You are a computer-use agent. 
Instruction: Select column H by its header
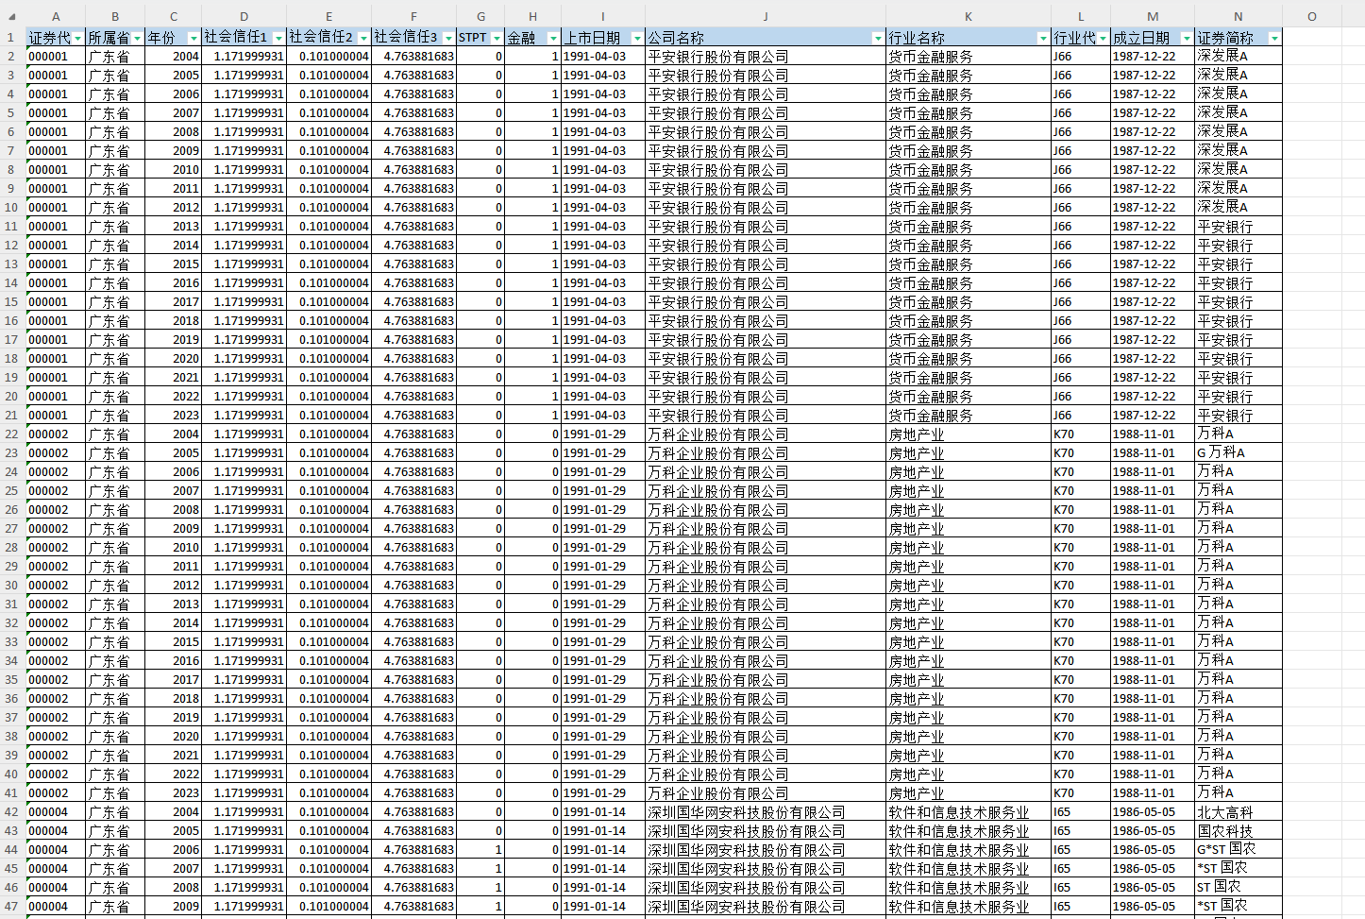click(532, 16)
